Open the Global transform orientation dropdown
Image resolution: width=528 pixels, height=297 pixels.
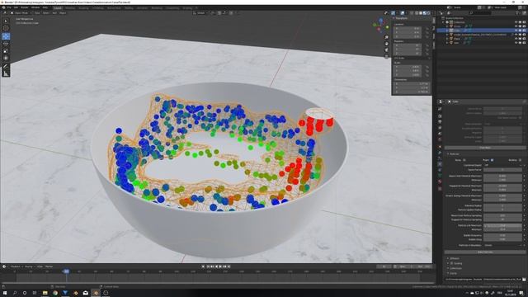pyautogui.click(x=200, y=13)
